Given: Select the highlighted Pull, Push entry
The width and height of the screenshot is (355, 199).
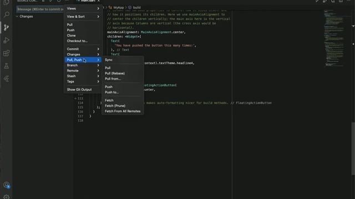Looking at the screenshot, I should [x=83, y=60].
